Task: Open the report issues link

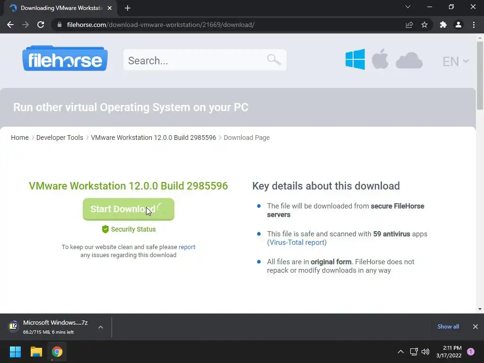Action: pos(187,247)
